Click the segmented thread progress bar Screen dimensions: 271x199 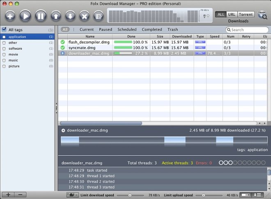(164, 140)
